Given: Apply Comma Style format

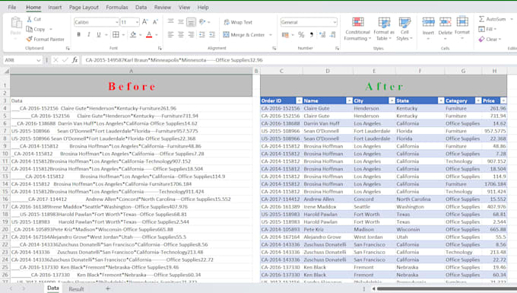Looking at the screenshot, I should pos(311,34).
